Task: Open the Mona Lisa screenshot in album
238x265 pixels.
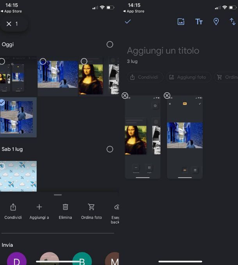Action: coord(142,137)
